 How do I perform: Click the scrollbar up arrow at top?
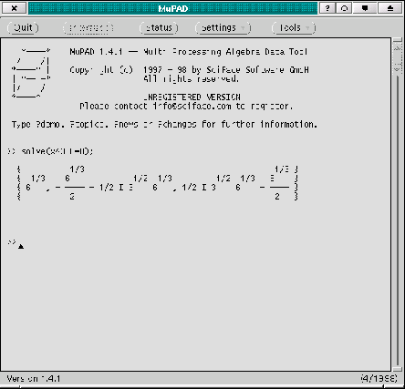coord(397,48)
